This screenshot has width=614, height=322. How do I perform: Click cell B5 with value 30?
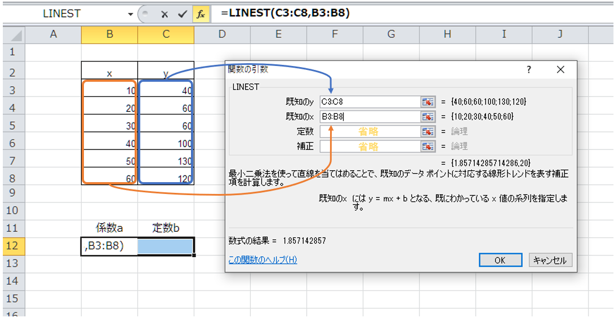point(110,124)
